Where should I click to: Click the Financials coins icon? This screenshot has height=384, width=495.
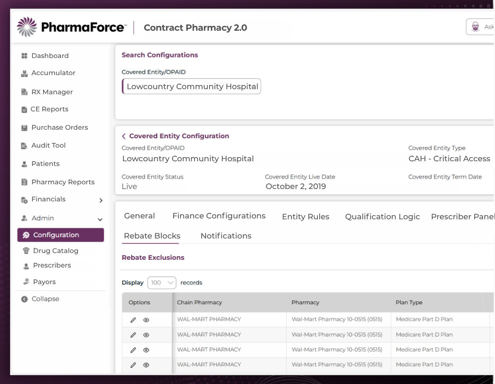(24, 200)
